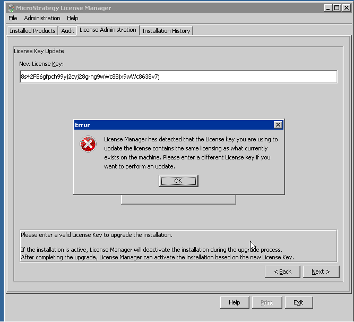
Task: Switch to the Installed Products tab
Action: tap(32, 31)
